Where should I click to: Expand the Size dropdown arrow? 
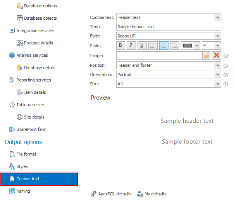point(218,84)
